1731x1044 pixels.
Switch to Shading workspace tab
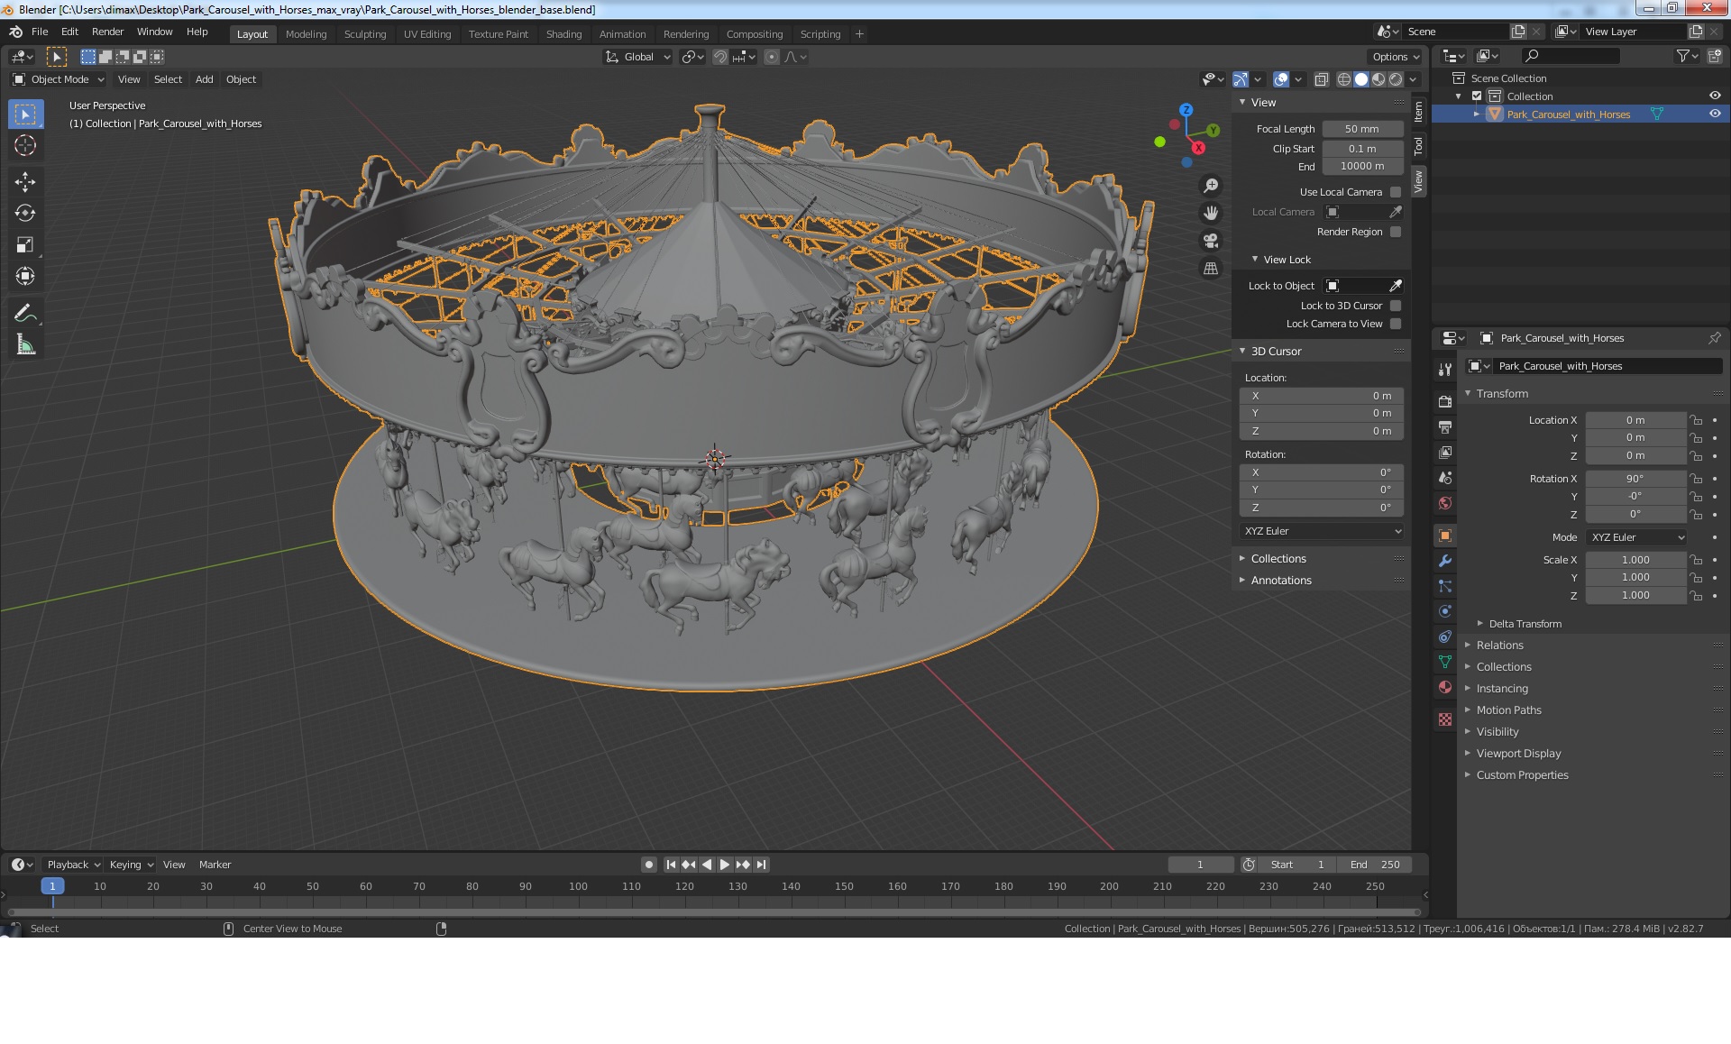click(563, 34)
